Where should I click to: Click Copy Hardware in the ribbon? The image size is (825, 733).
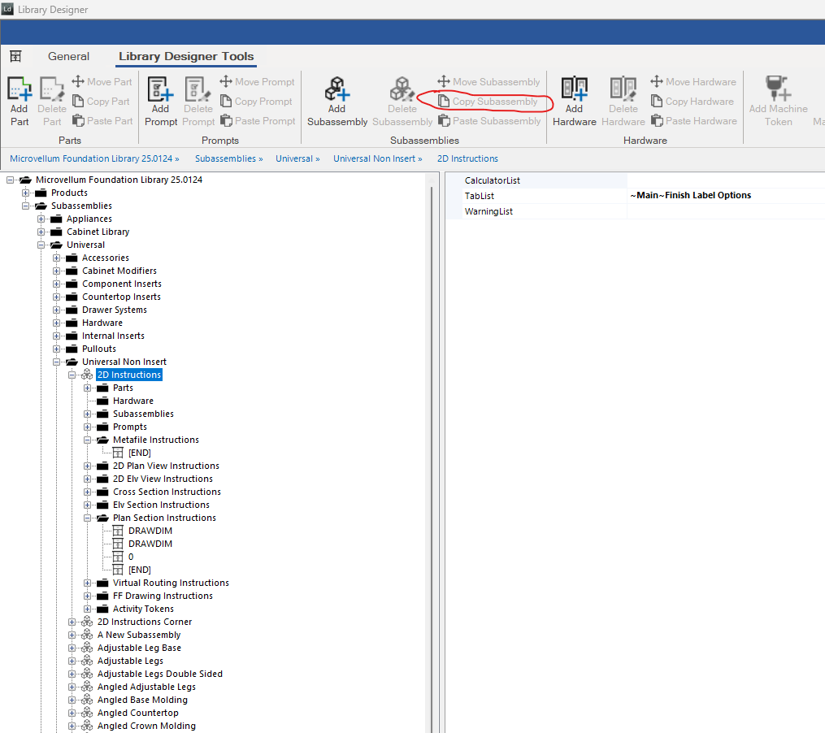(692, 101)
